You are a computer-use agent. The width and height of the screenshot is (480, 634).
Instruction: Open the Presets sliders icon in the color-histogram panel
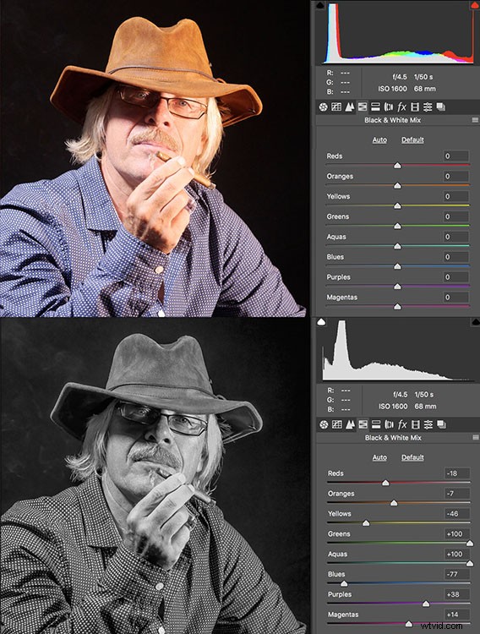click(428, 107)
